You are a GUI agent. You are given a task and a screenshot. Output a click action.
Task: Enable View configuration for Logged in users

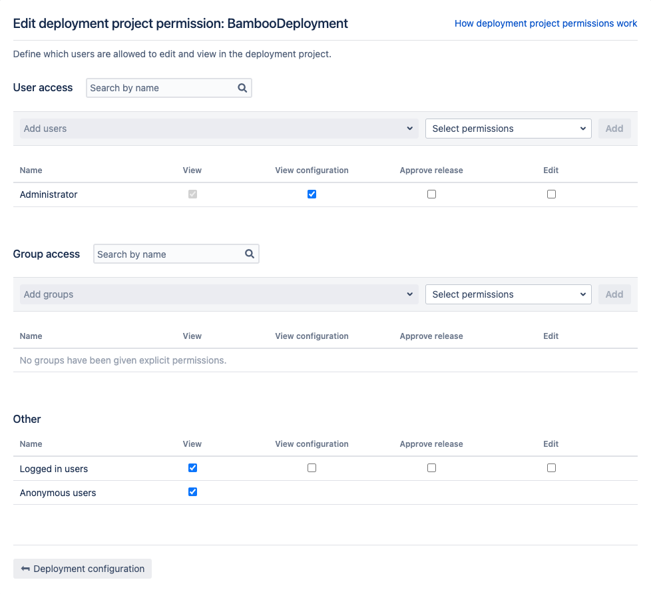tap(312, 467)
